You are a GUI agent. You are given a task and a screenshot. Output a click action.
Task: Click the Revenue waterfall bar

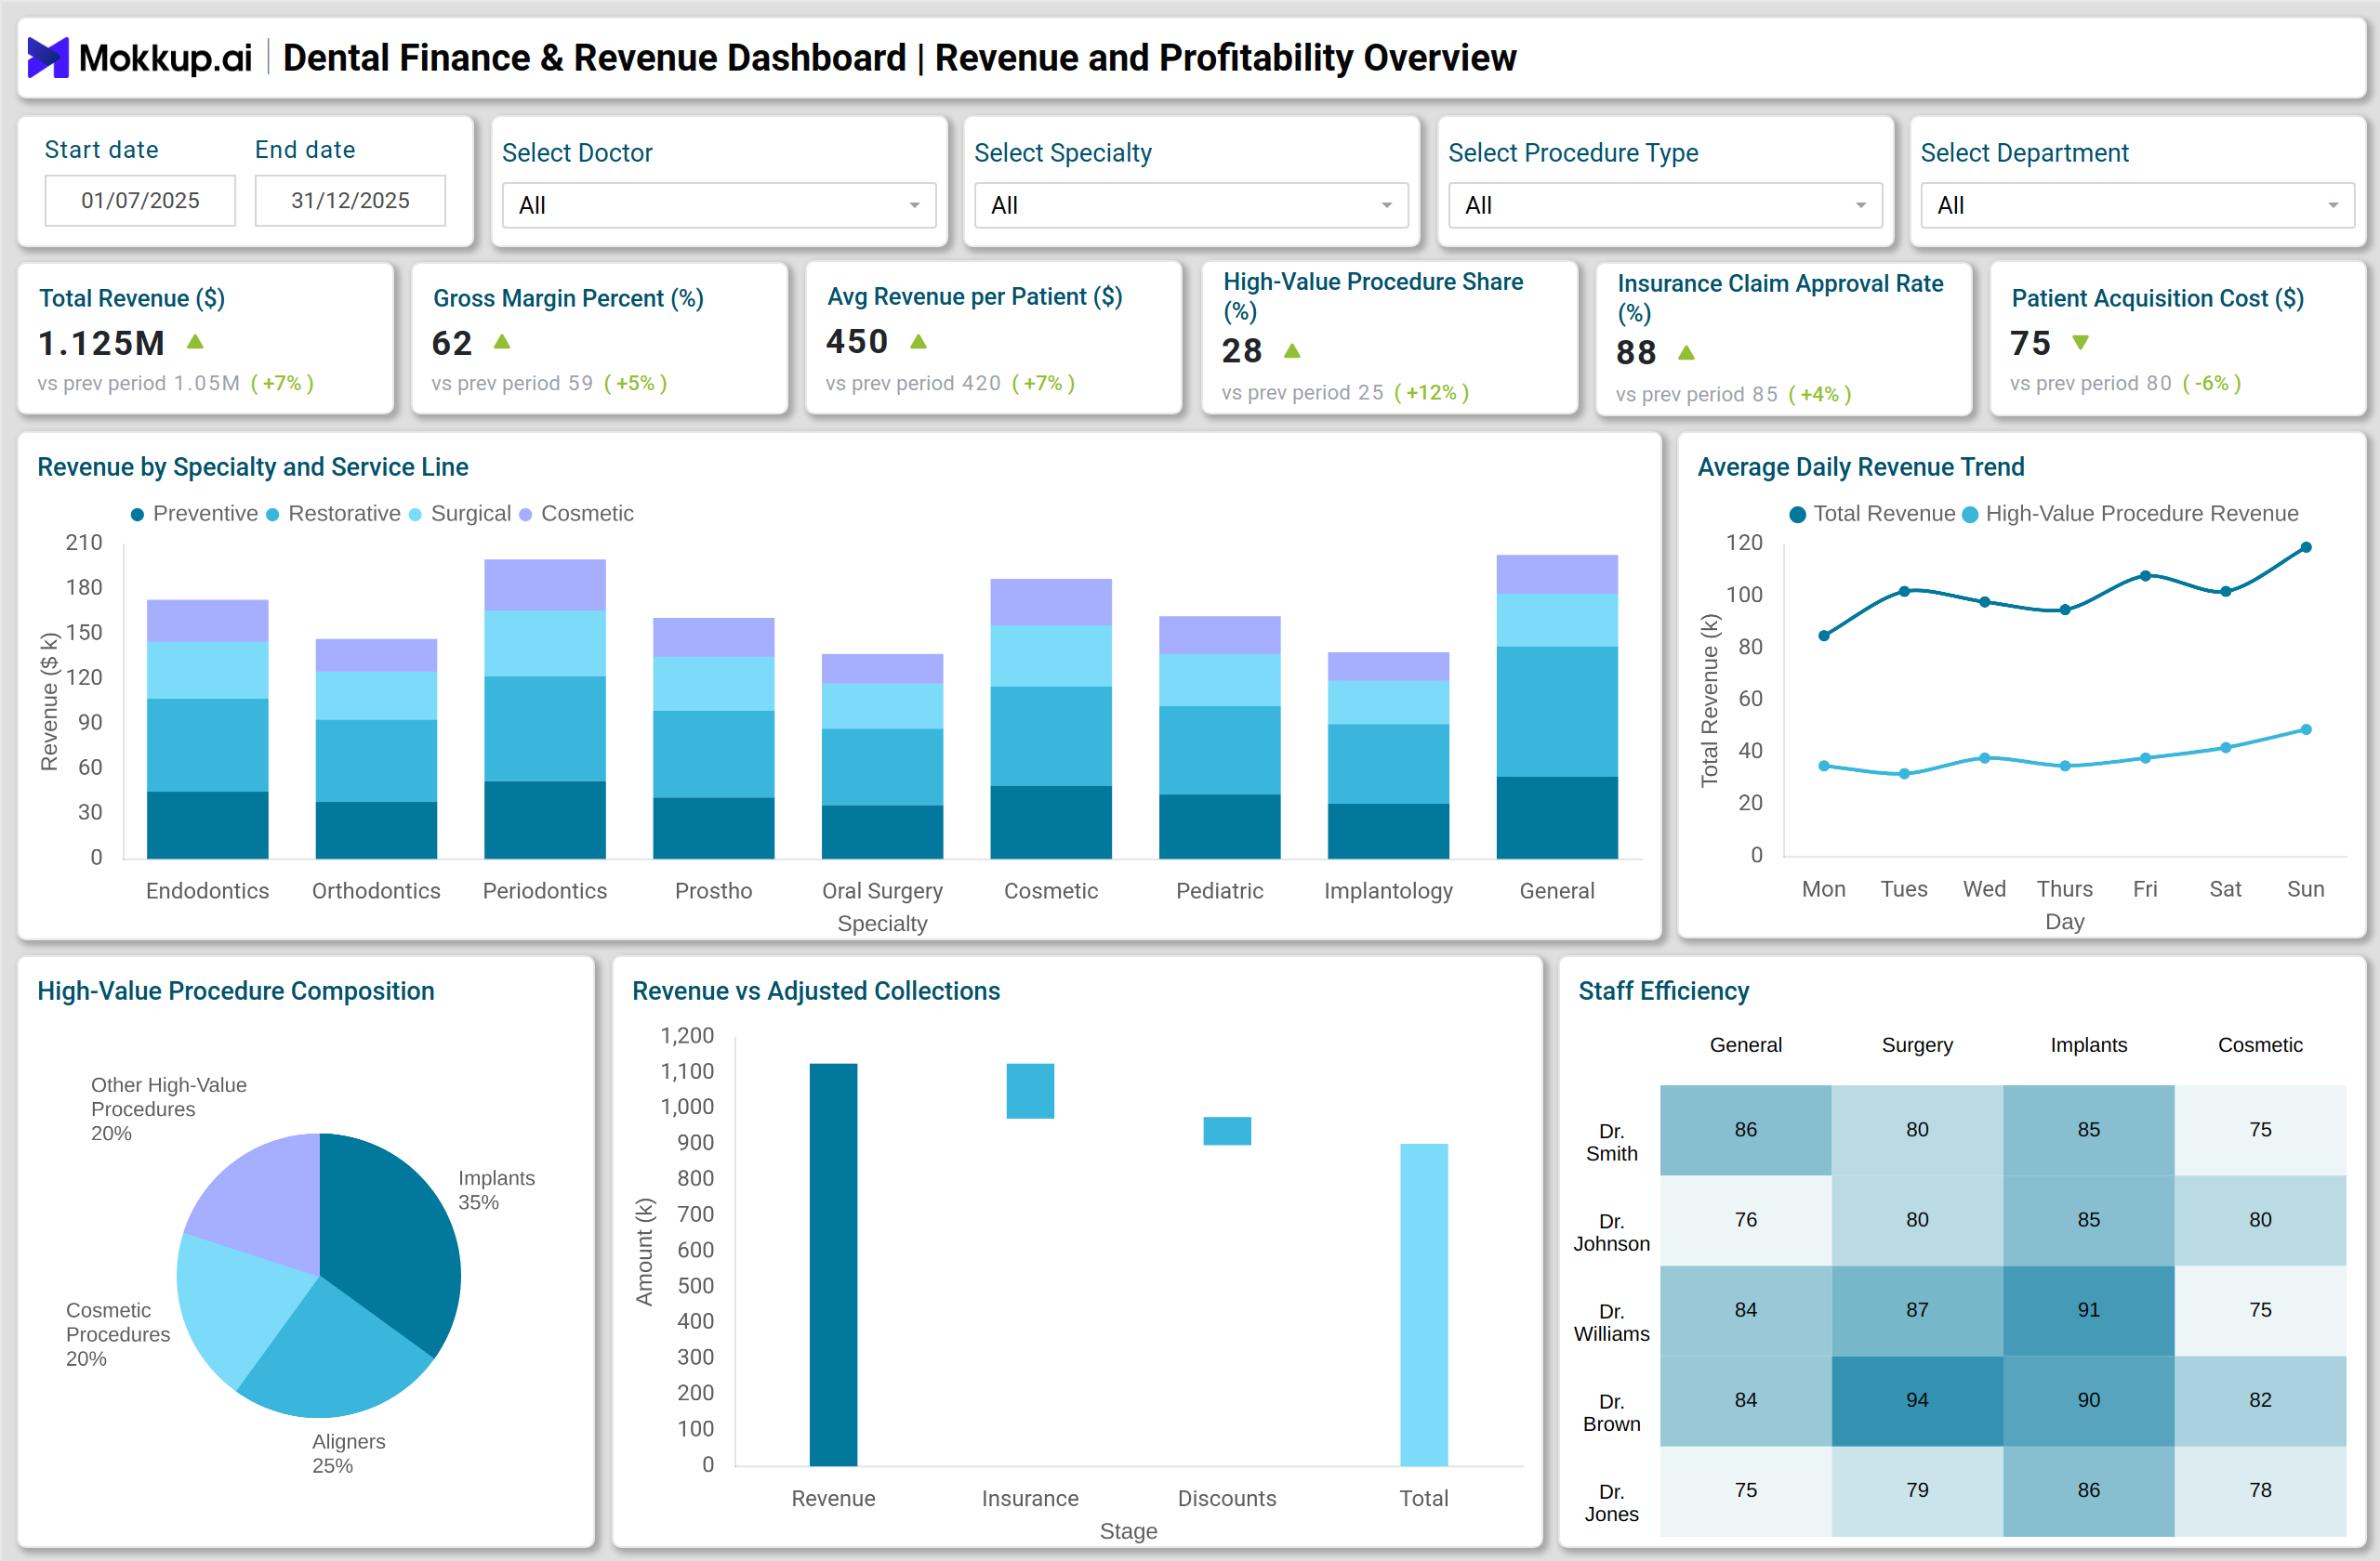tap(833, 1265)
